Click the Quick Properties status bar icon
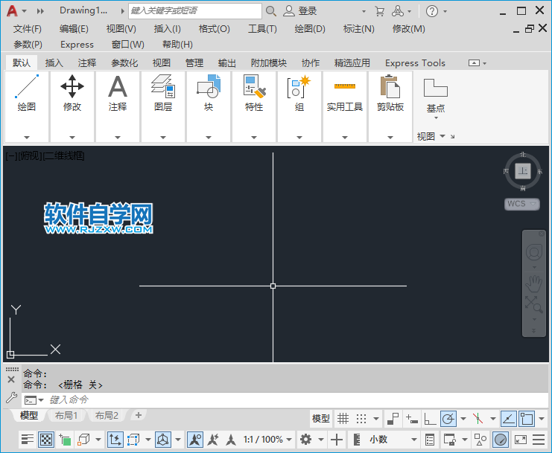 tap(430, 440)
